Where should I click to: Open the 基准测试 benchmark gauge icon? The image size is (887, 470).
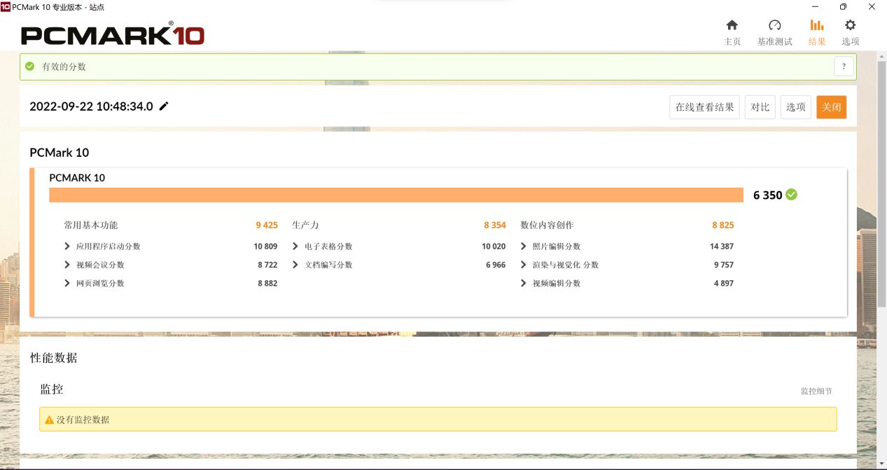pos(774,25)
